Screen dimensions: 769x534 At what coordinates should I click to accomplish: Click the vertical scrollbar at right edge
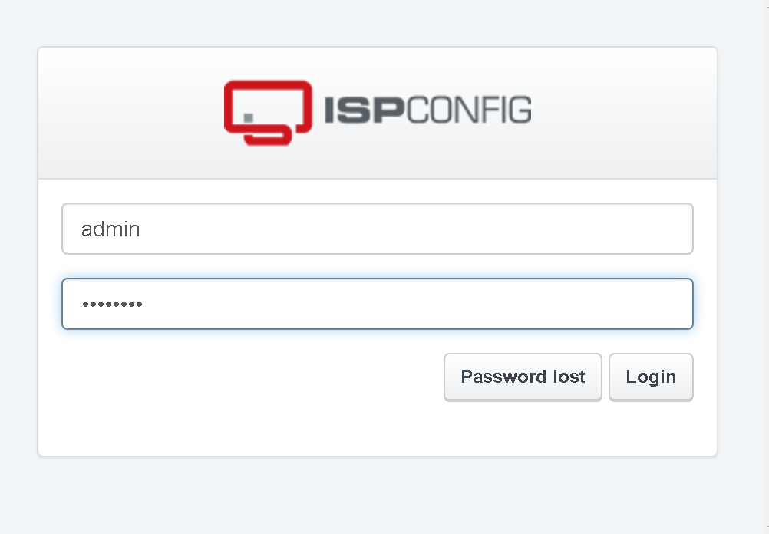766,267
